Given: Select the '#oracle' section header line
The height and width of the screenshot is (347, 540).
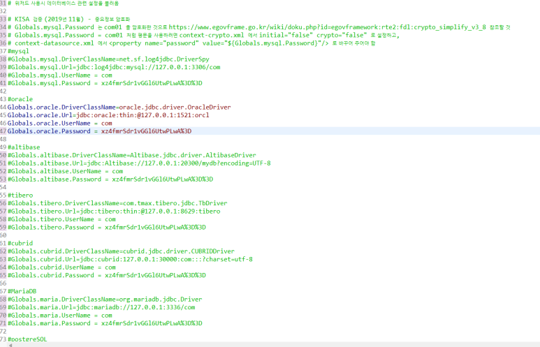Looking at the screenshot, I should [20, 99].
